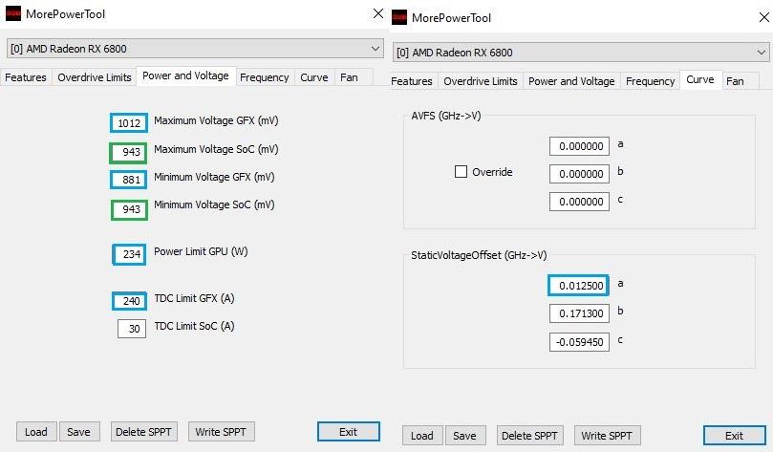Image resolution: width=773 pixels, height=452 pixels.
Task: Click Save button in left window
Action: coord(79,432)
